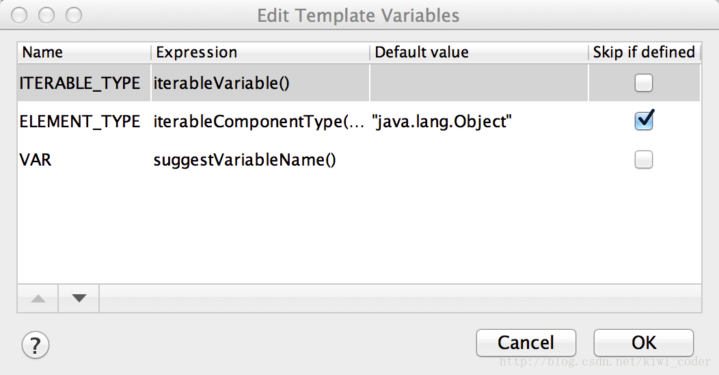The height and width of the screenshot is (375, 719).
Task: Select the ELEMENT_TYPE name cell
Action: click(84, 122)
